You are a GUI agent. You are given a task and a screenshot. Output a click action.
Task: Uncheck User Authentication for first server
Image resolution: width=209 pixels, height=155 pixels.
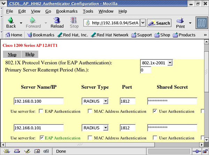click(x=155, y=111)
